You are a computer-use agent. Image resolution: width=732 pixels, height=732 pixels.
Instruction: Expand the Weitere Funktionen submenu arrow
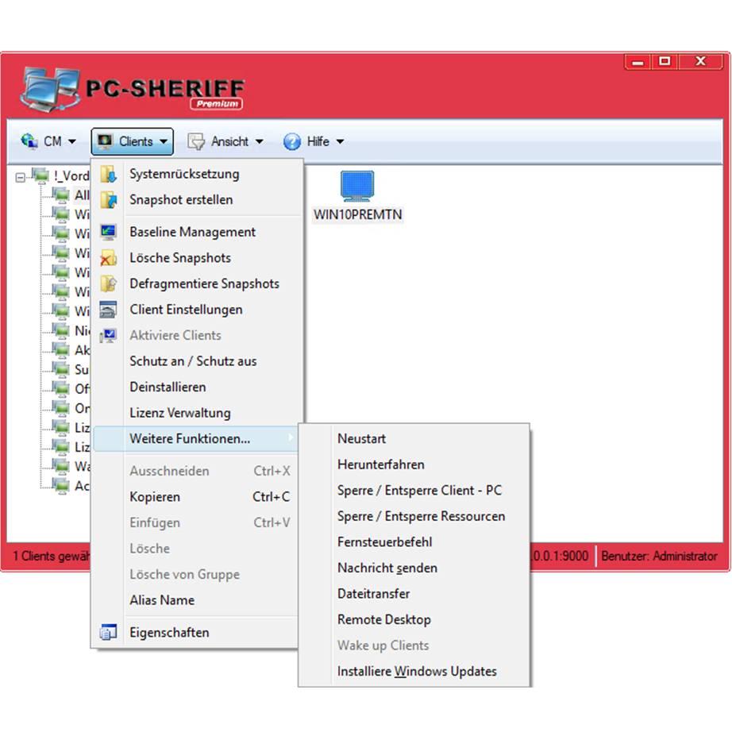coord(291,437)
